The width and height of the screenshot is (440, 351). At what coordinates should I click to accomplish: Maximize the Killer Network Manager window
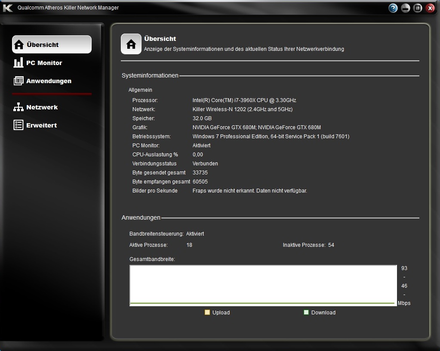418,8
